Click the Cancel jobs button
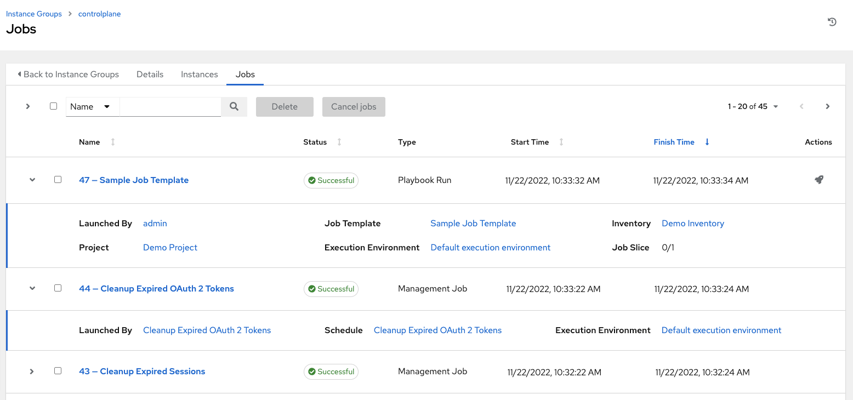 click(354, 106)
